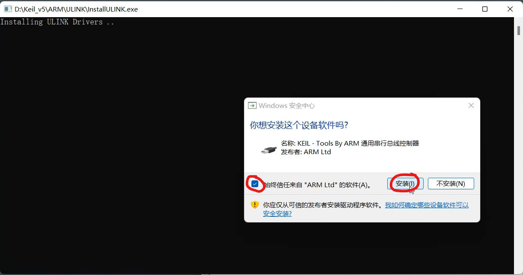Open the 我如何确定哪些设备软件可以安全安装 link

pyautogui.click(x=427, y=205)
